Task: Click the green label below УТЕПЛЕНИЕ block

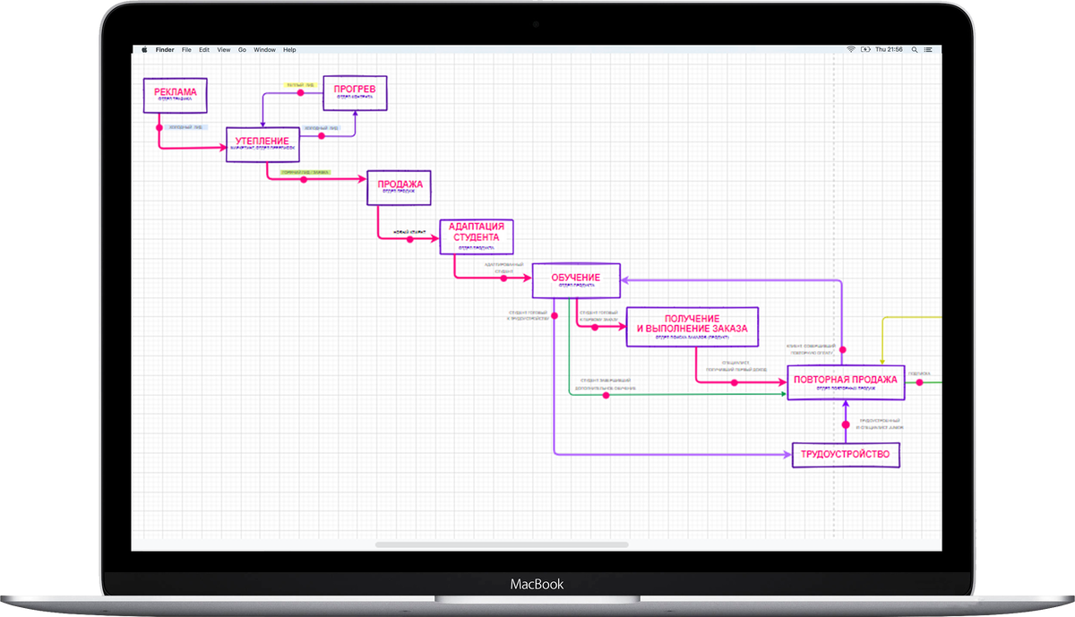Action: (305, 171)
